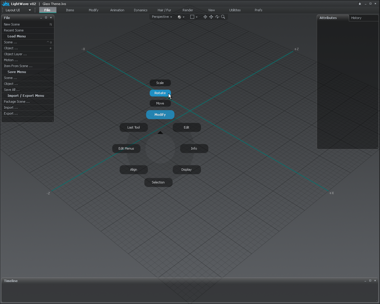This screenshot has width=380, height=304.
Task: Choose Scale from the Modify submenu
Action: [x=160, y=83]
